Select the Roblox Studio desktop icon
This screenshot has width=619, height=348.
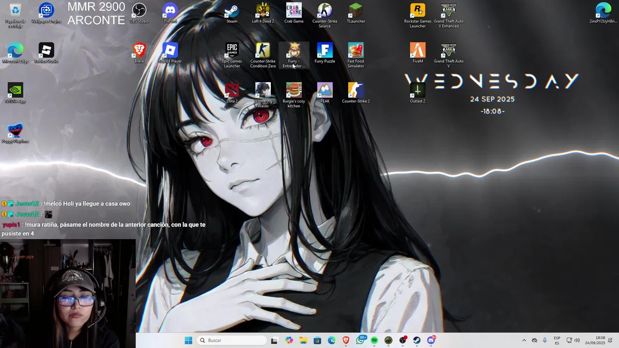click(46, 53)
